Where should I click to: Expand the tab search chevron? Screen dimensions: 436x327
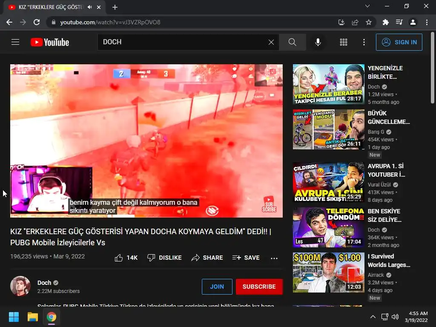point(367,6)
